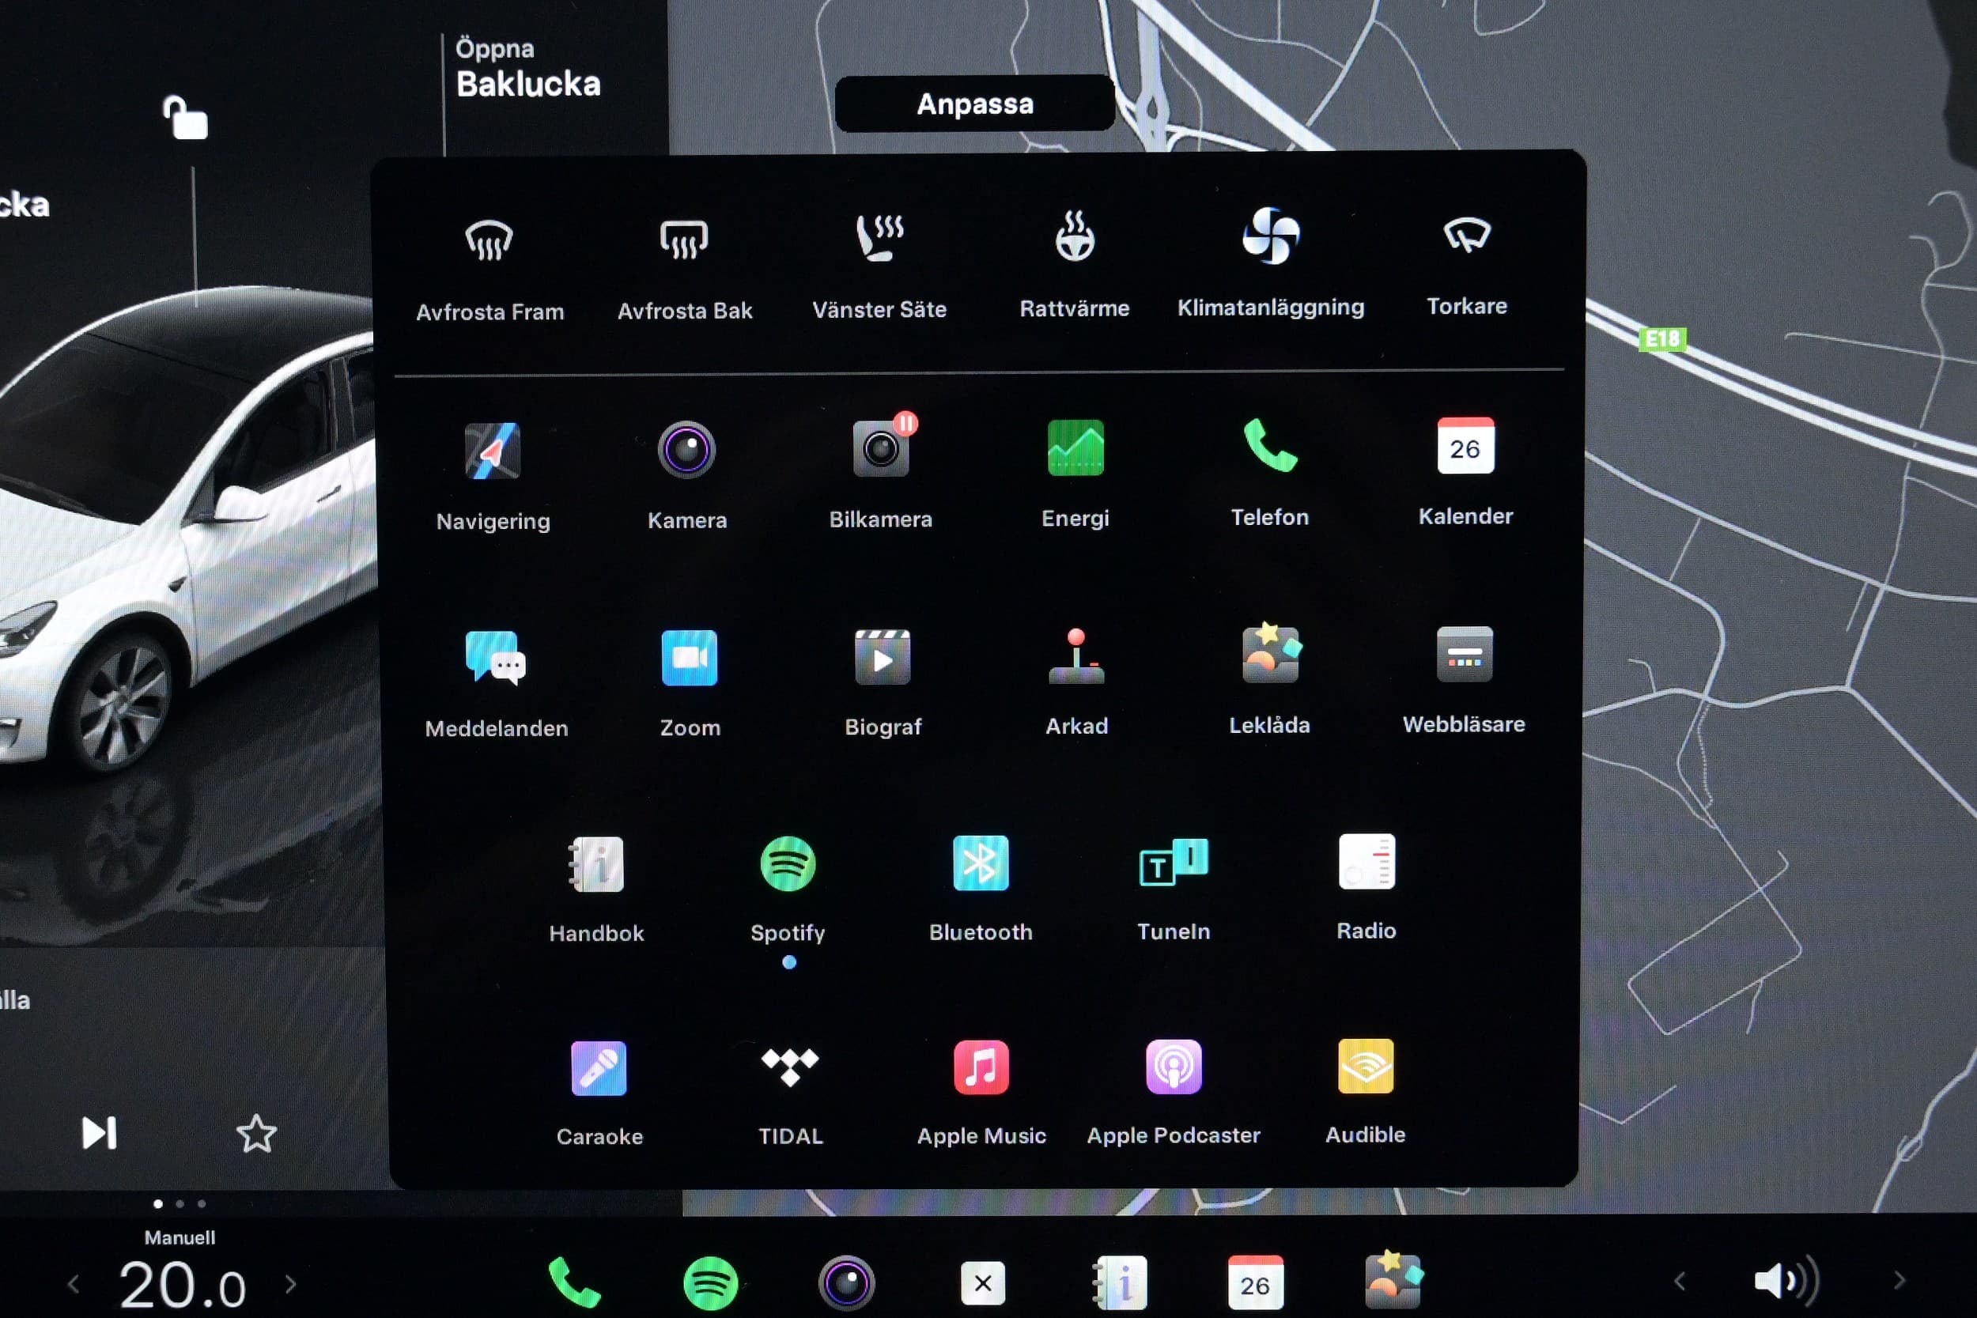Open the Radio app

[1366, 861]
